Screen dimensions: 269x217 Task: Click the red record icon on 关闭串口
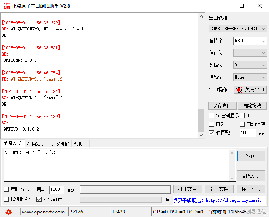(239, 90)
